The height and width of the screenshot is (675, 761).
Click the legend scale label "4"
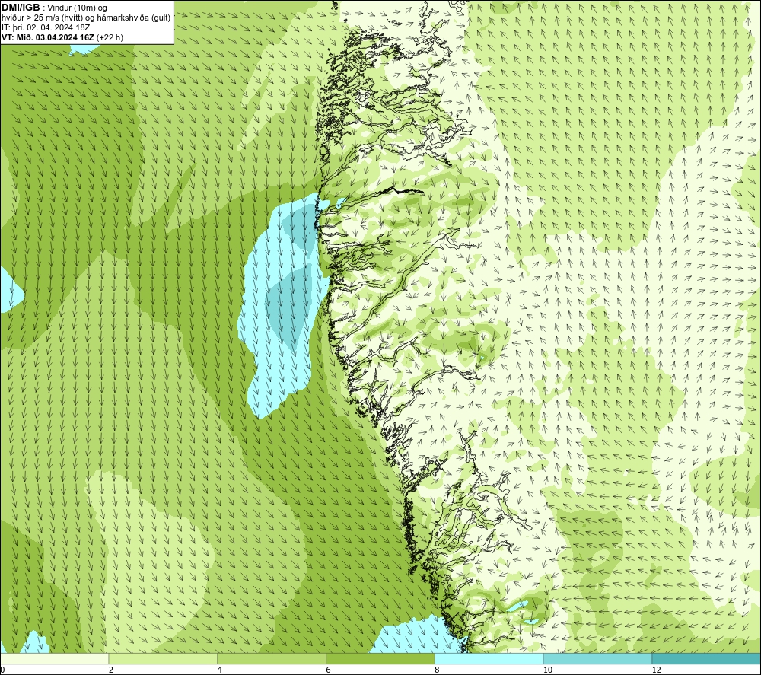click(220, 670)
